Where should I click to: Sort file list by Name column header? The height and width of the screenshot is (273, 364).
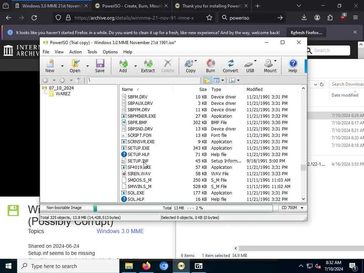click(146, 89)
